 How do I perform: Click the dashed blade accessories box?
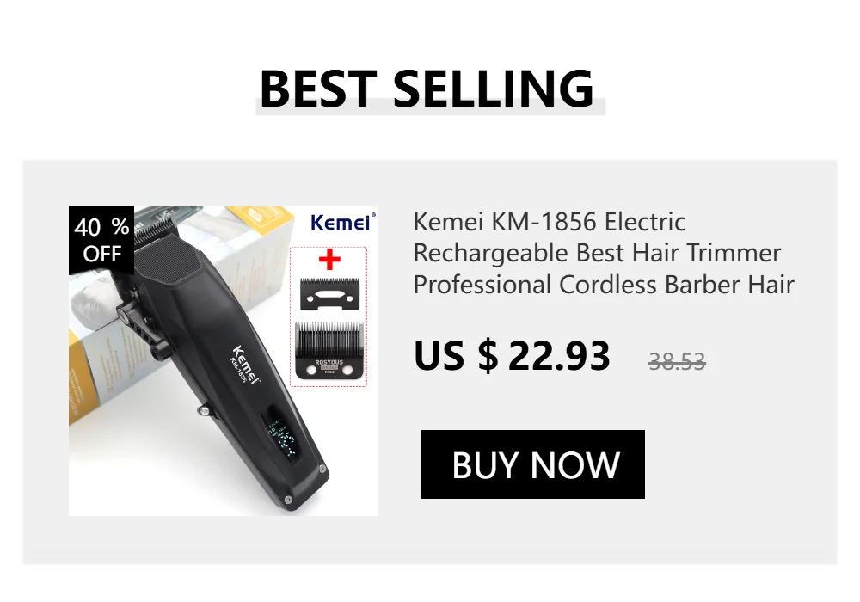pos(329,316)
